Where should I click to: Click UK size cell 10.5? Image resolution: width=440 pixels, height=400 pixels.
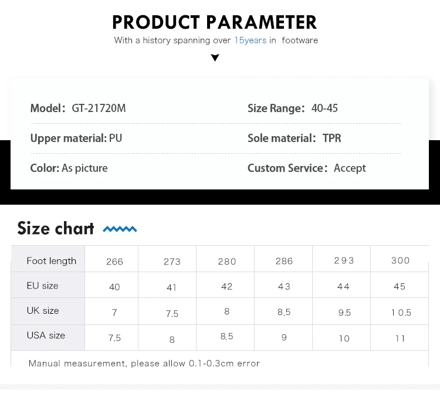[x=401, y=313]
